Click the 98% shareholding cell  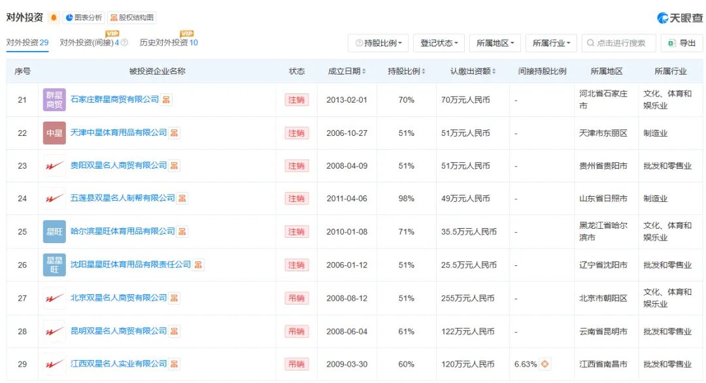pos(406,198)
